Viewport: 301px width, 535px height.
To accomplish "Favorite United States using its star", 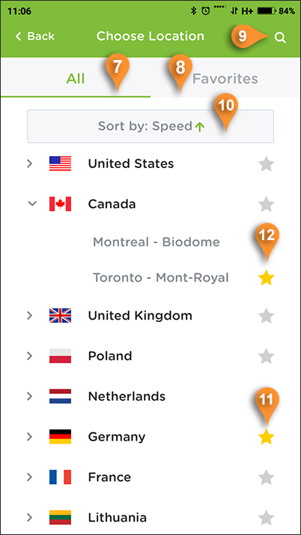I will tap(267, 164).
